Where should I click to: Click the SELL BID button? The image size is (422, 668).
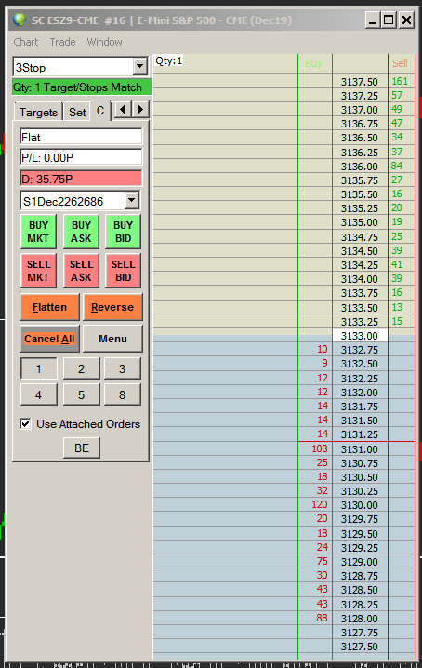point(123,271)
